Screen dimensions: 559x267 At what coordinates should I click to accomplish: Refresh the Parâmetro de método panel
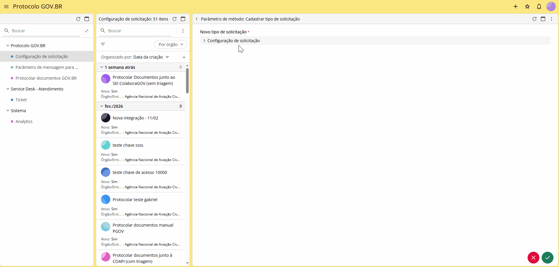(534, 19)
